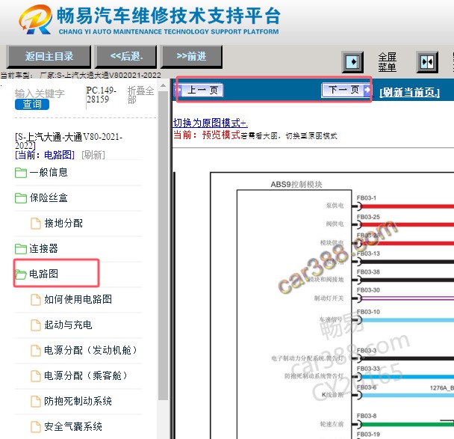Click FB03-25 pin label in diagram
The image size is (454, 439).
coord(368,217)
